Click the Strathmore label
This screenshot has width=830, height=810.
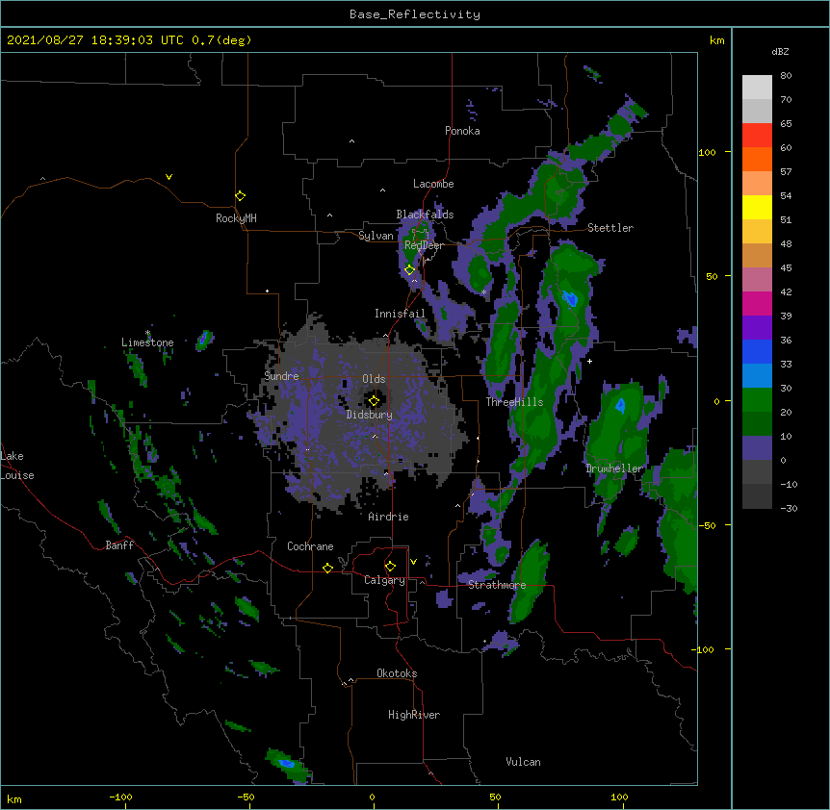pyautogui.click(x=497, y=585)
